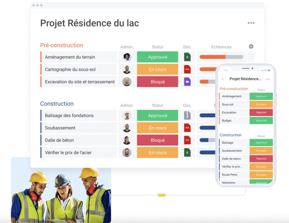The height and width of the screenshot is (223, 289).
Task: Open PDF file for Cartographie du sous-sol
Action: coord(187,70)
